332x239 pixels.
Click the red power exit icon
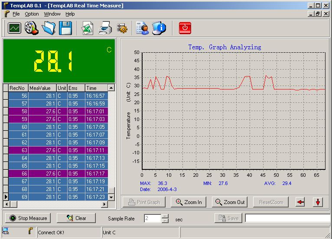(x=185, y=29)
